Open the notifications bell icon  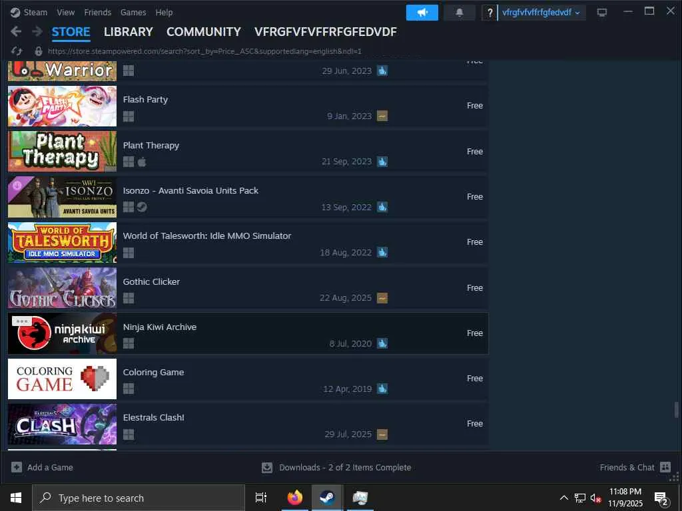[460, 13]
